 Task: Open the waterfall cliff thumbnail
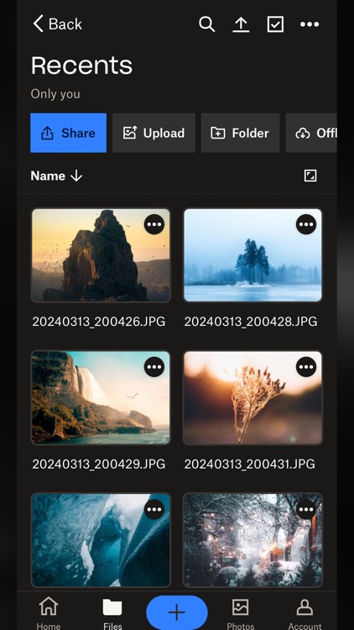coord(101,398)
